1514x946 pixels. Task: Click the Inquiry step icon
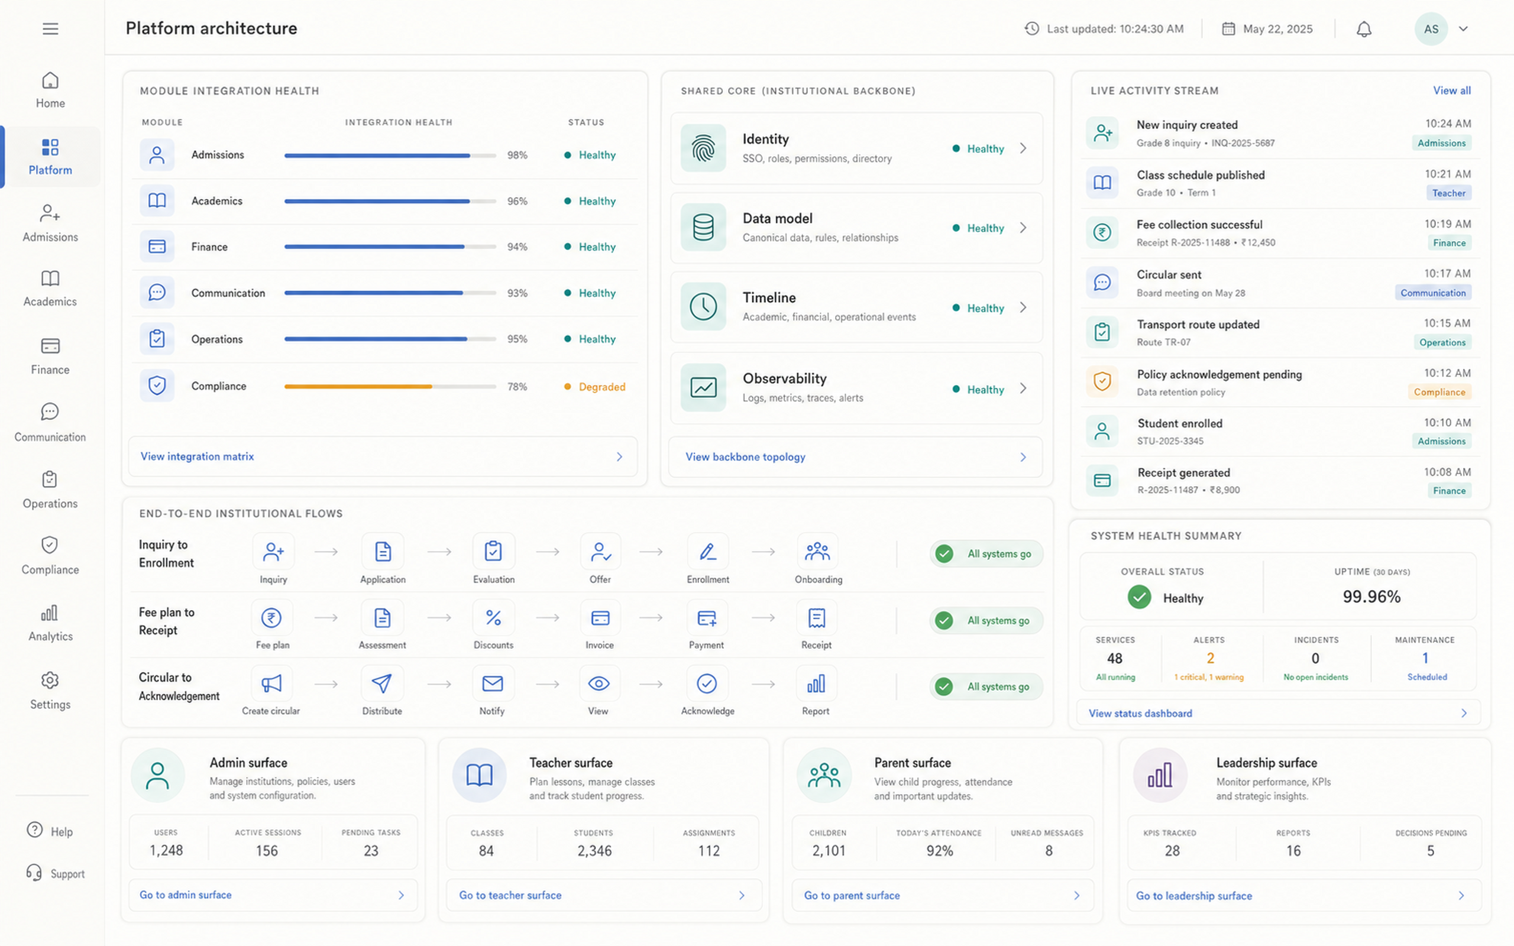pyautogui.click(x=273, y=552)
